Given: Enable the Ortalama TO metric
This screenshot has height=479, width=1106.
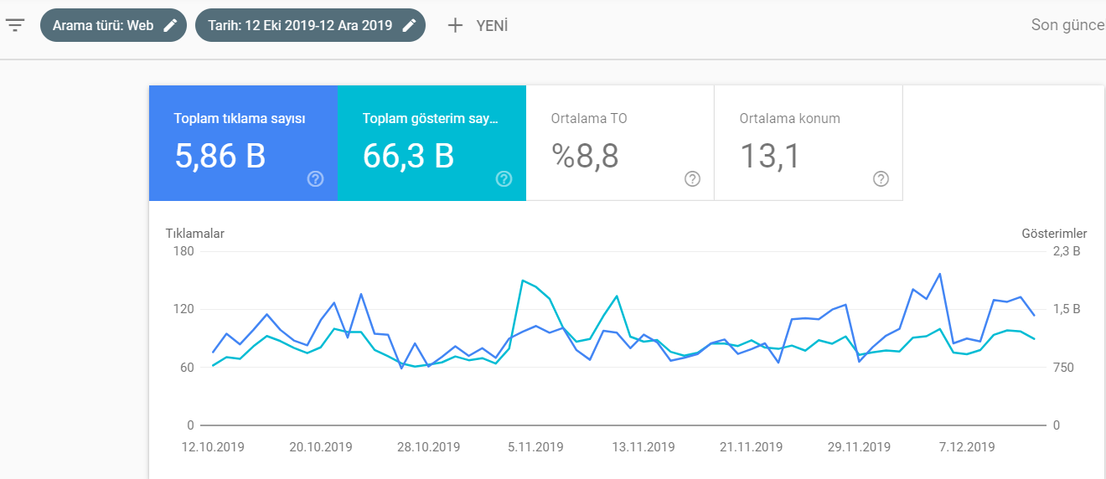Looking at the screenshot, I should (x=620, y=143).
